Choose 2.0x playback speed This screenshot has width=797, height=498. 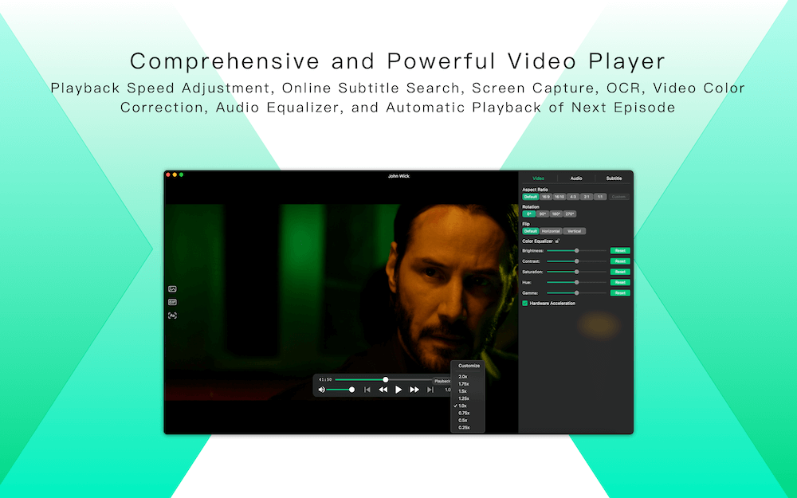[x=462, y=377]
